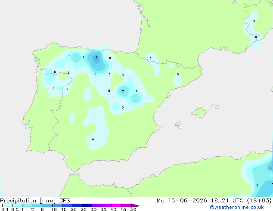
Task: Click the 'Precipitation' title text
Action: click(x=18, y=201)
